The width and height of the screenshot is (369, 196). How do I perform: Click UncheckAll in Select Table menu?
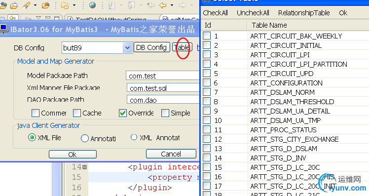click(x=253, y=13)
